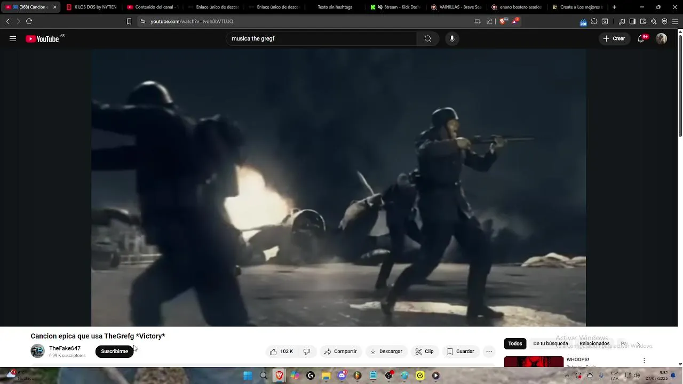Open Leo AI sparkle icon
The image size is (683, 384).
pos(654,21)
